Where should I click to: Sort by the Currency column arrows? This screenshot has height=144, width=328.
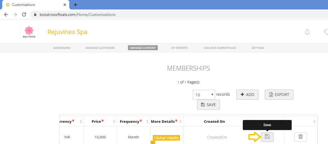[81, 121]
